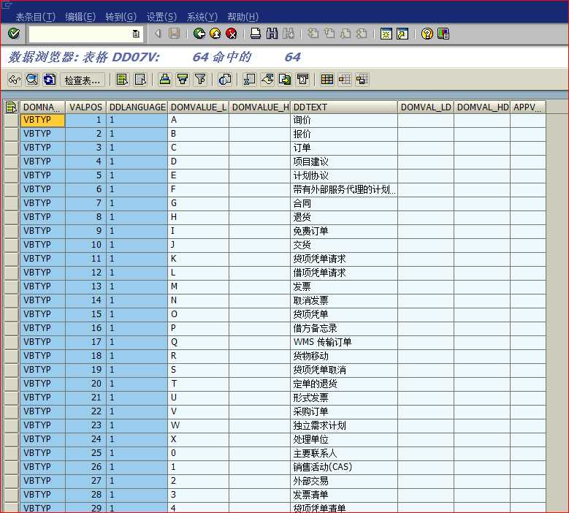Click the DDTEXT cell reading 免费订单
The width and height of the screenshot is (569, 513).
(344, 231)
